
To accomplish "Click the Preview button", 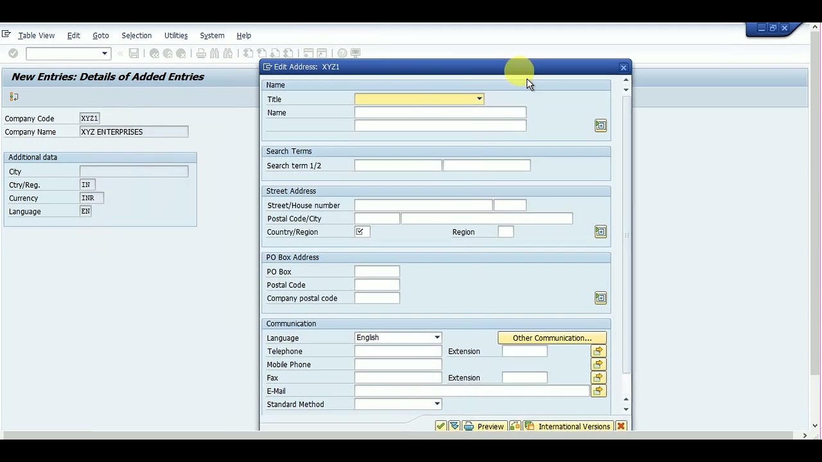I will [x=484, y=426].
